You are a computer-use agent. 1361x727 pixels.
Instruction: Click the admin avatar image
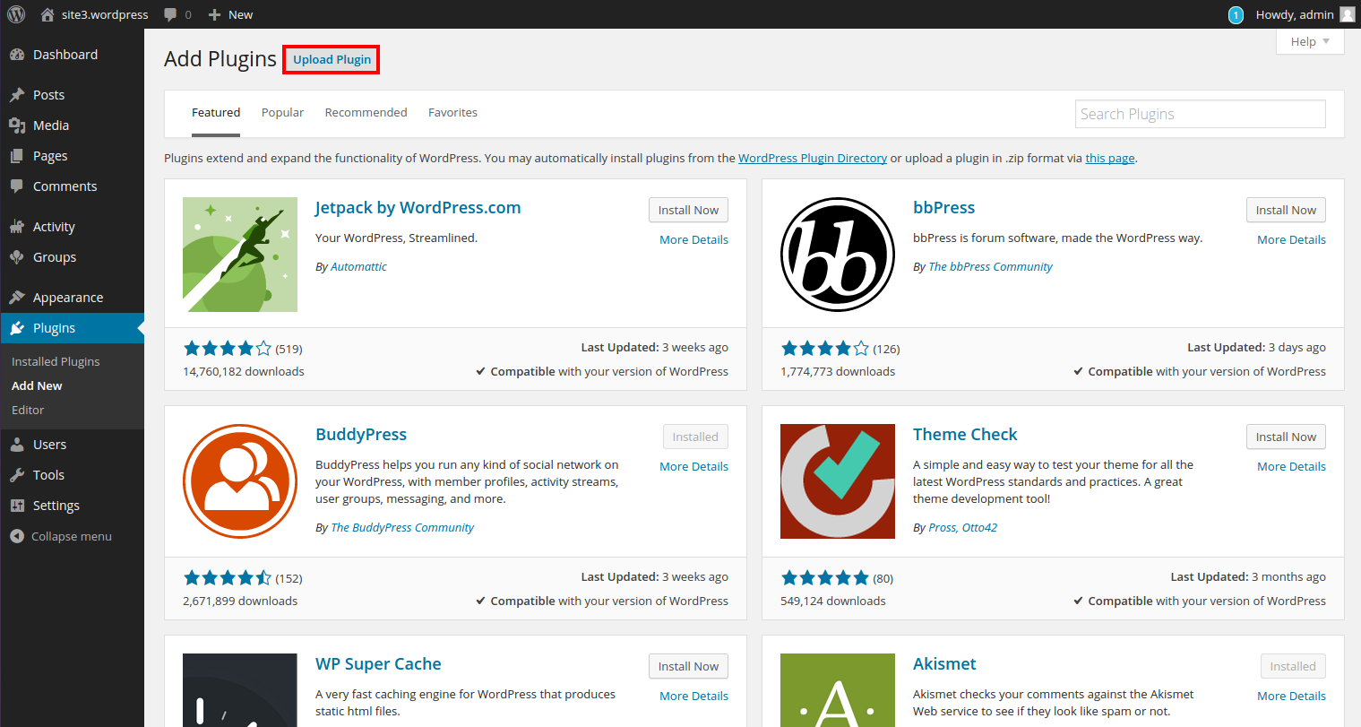[1348, 14]
